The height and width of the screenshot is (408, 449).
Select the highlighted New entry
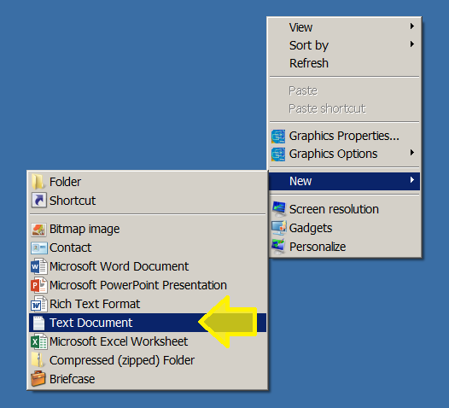point(345,181)
